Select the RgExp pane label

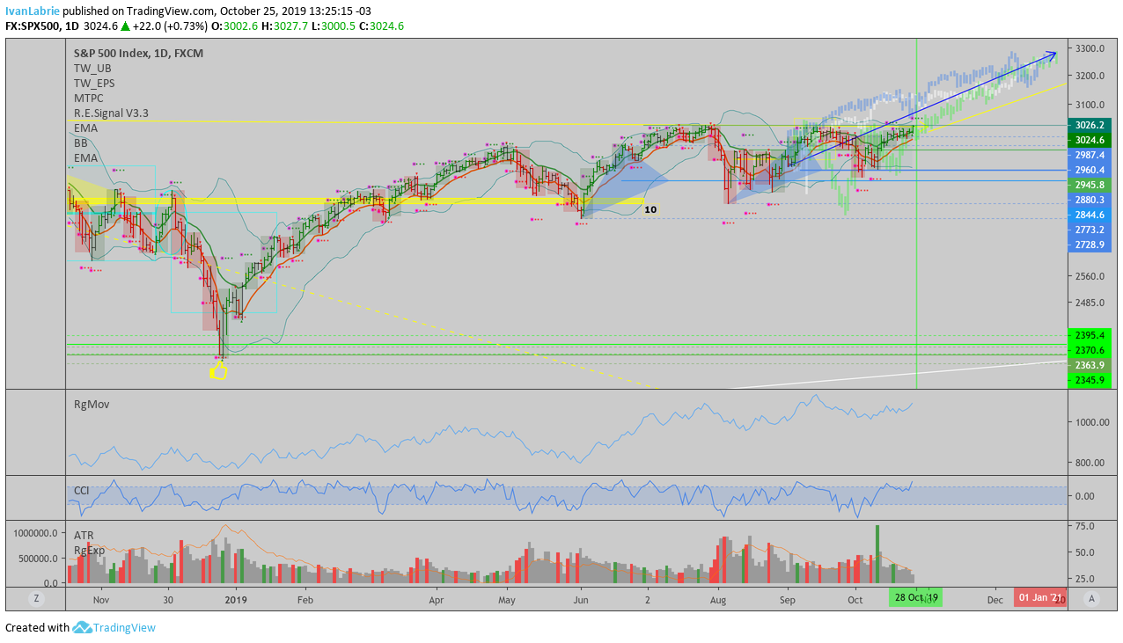coord(91,550)
